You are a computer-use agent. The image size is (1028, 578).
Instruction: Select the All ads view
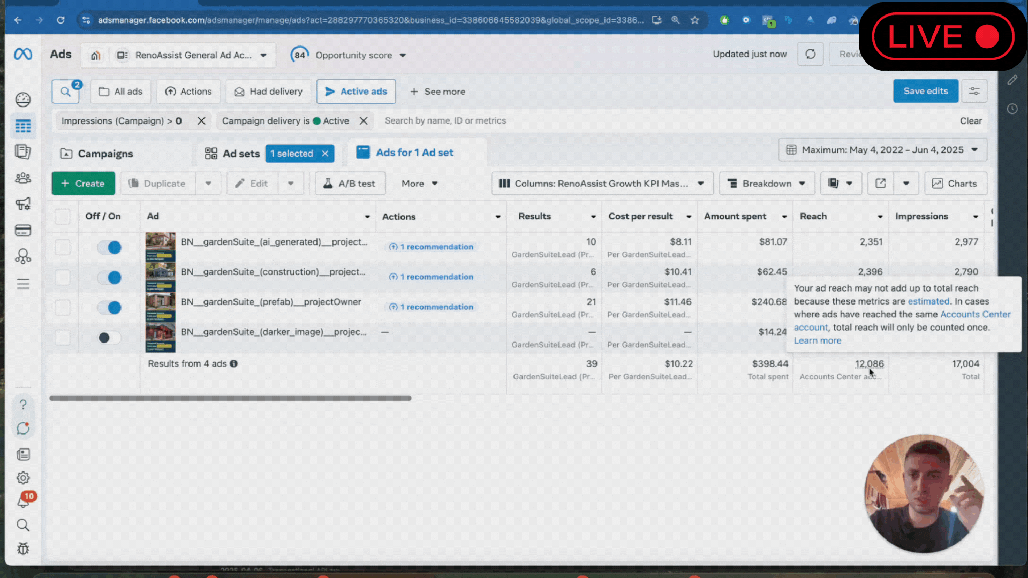click(x=120, y=92)
